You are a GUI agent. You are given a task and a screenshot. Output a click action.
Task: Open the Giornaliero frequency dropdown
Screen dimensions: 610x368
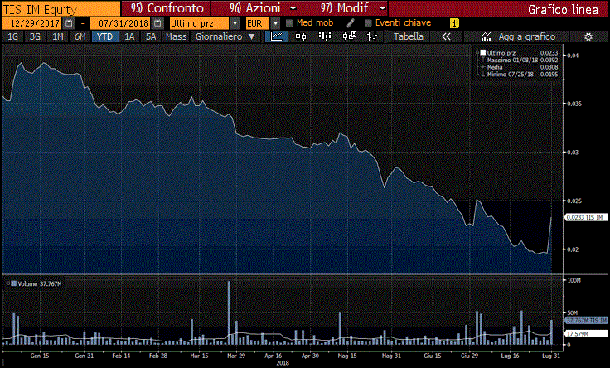pyautogui.click(x=225, y=36)
